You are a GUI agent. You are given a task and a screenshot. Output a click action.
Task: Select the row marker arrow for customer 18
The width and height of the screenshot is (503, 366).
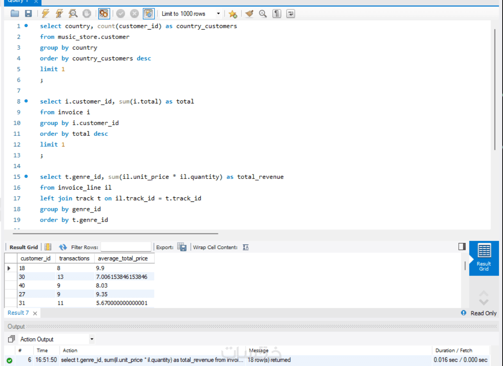tap(10, 268)
